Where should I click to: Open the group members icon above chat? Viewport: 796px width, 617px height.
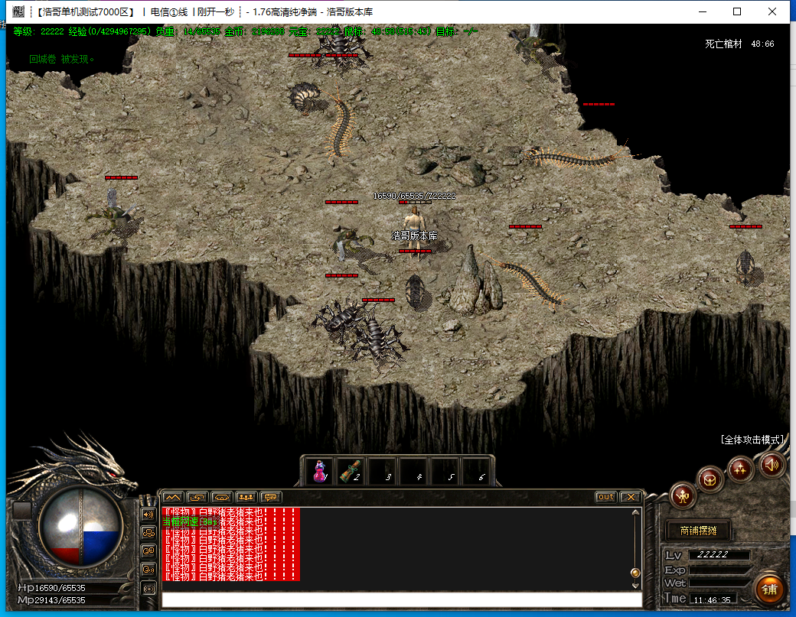246,498
